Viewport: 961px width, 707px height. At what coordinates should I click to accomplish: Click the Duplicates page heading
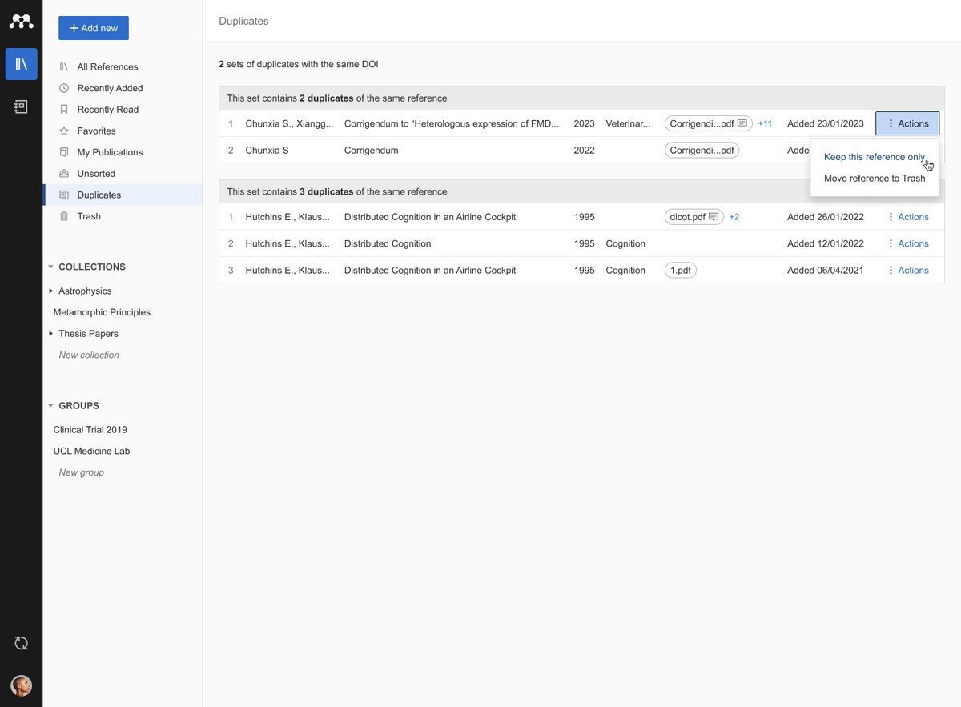pos(243,21)
